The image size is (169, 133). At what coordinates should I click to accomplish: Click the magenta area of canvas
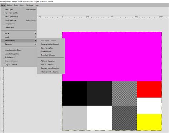click(112, 56)
